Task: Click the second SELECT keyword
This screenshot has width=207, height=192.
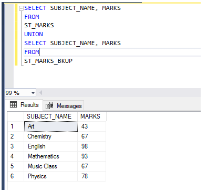Action: [x=35, y=43]
